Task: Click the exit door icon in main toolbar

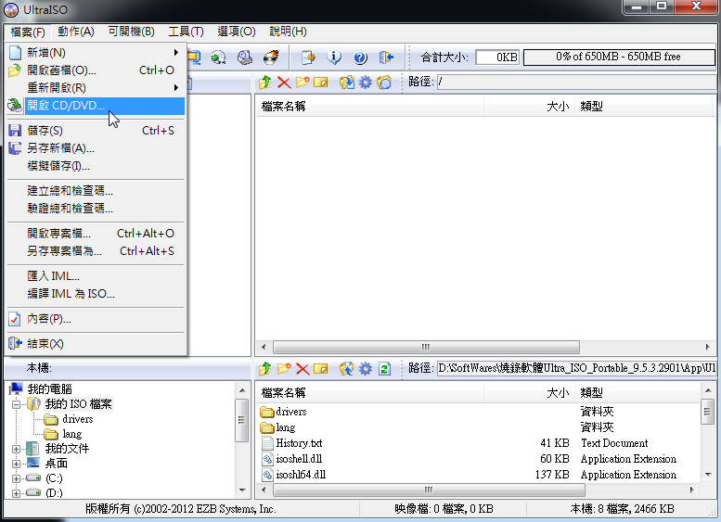Action: click(x=386, y=57)
